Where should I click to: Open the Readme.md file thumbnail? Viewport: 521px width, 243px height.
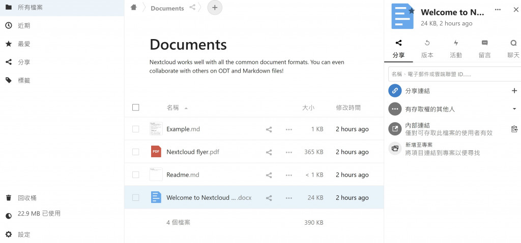[x=156, y=175]
